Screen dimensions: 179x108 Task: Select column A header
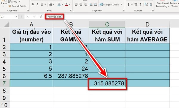point(32,24)
